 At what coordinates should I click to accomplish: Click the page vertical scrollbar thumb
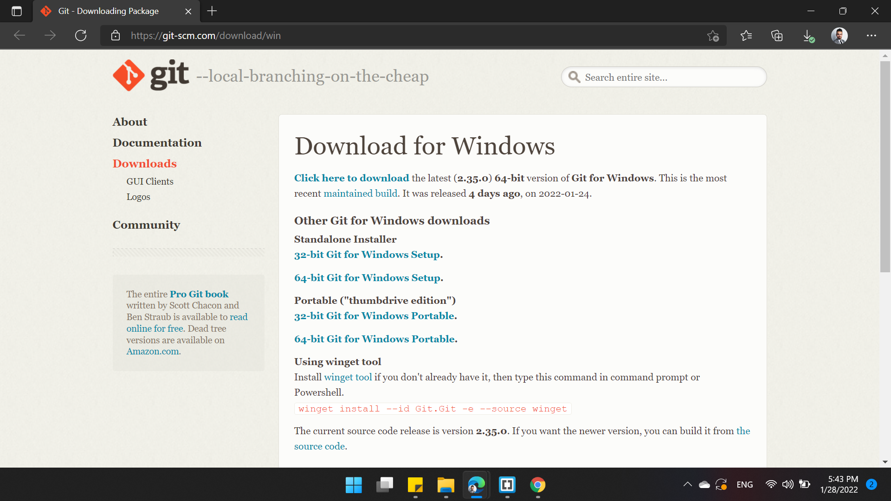885,167
